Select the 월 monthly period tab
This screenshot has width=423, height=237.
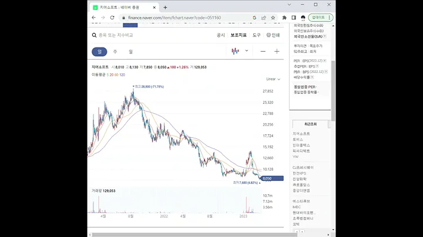[x=131, y=52]
